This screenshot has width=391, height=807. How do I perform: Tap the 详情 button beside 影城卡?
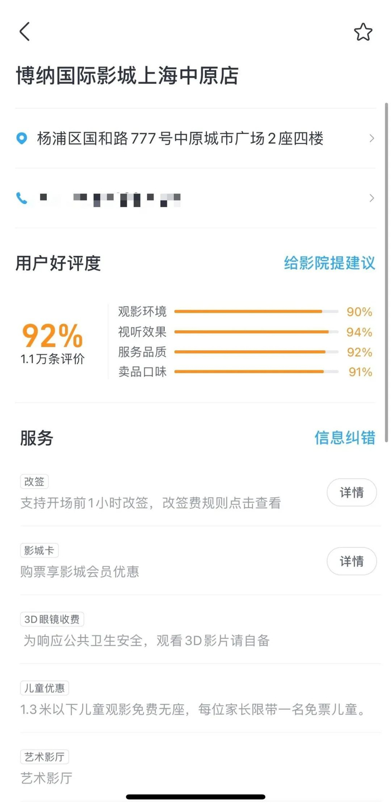click(351, 561)
